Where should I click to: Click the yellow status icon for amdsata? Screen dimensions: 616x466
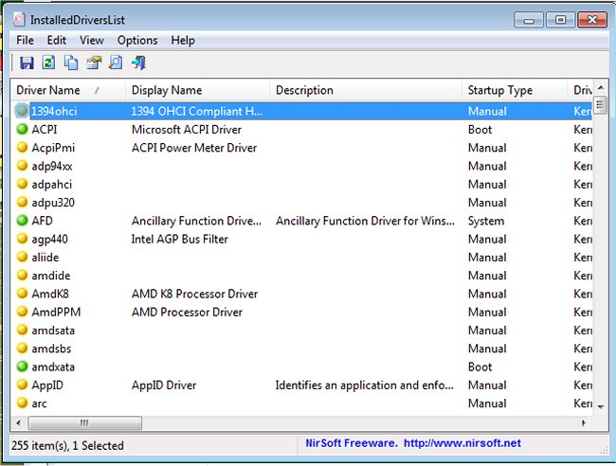coord(22,330)
